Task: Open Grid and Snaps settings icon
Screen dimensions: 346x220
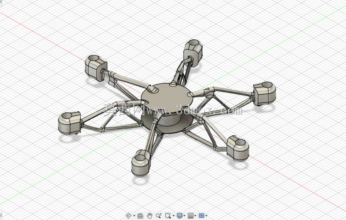Action: [x=191, y=216]
